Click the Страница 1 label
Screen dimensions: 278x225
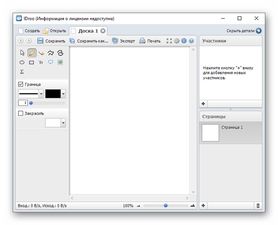[232, 127]
